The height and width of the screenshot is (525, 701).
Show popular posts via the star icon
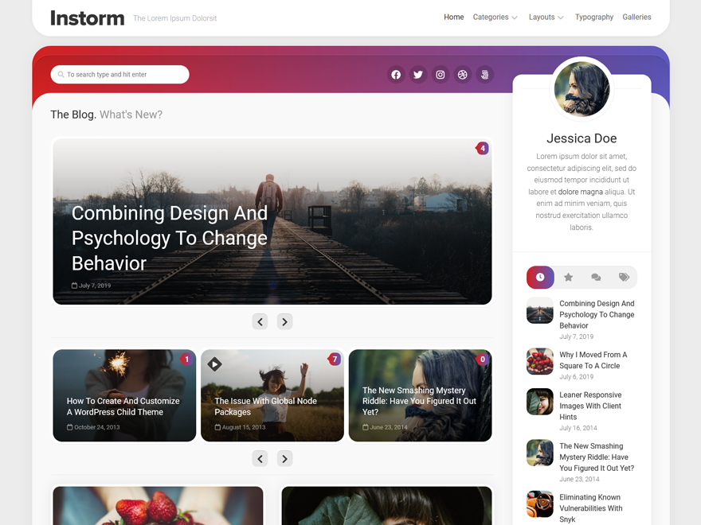point(568,277)
